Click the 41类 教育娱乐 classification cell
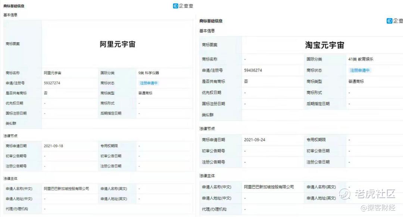The width and height of the screenshot is (403, 217). point(360,59)
